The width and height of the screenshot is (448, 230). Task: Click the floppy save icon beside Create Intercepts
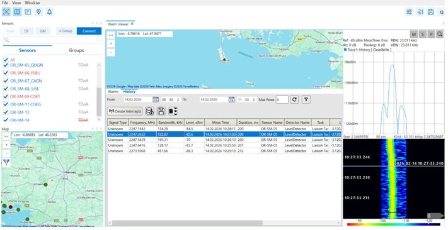161,111
